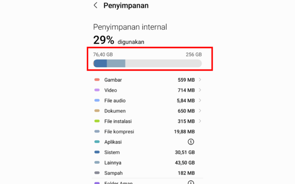
Task: Go back using the arrow icon
Action: click(x=96, y=5)
